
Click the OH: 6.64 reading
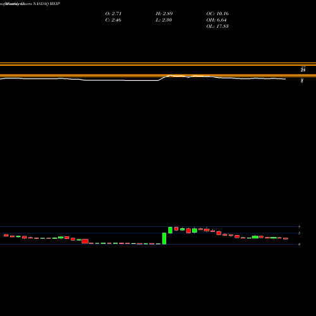pos(216,20)
